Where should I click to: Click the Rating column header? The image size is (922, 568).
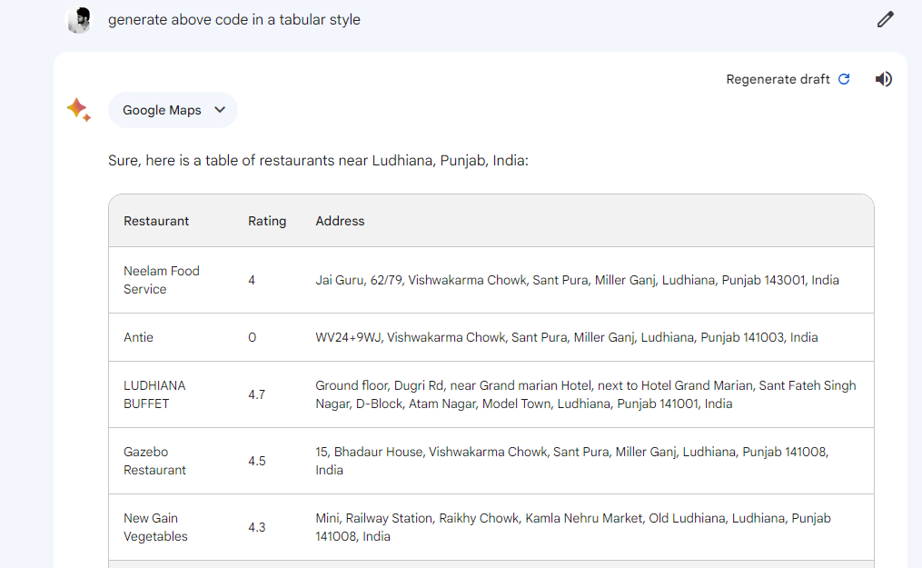[267, 221]
